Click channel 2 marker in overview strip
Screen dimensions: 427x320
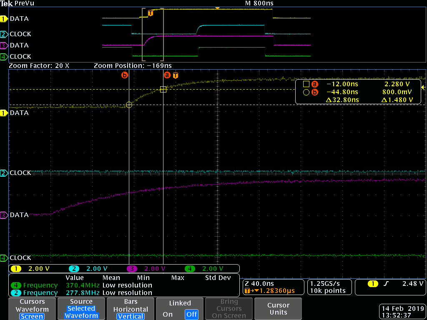4,34
